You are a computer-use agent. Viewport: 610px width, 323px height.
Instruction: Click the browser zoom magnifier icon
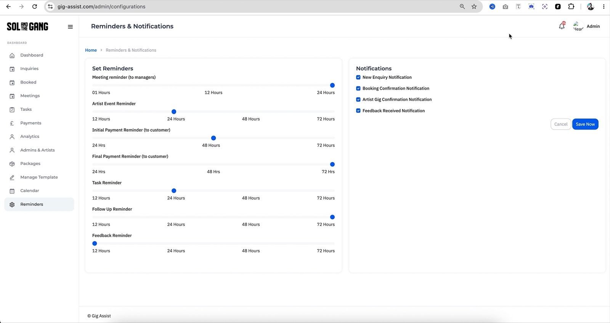[462, 6]
